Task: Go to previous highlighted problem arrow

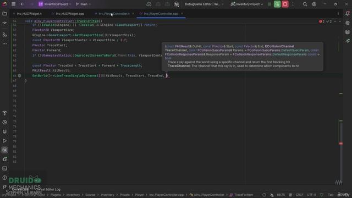Action: click(335, 21)
